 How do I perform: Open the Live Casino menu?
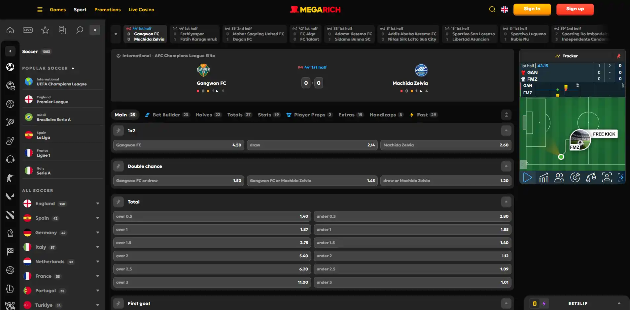point(141,10)
